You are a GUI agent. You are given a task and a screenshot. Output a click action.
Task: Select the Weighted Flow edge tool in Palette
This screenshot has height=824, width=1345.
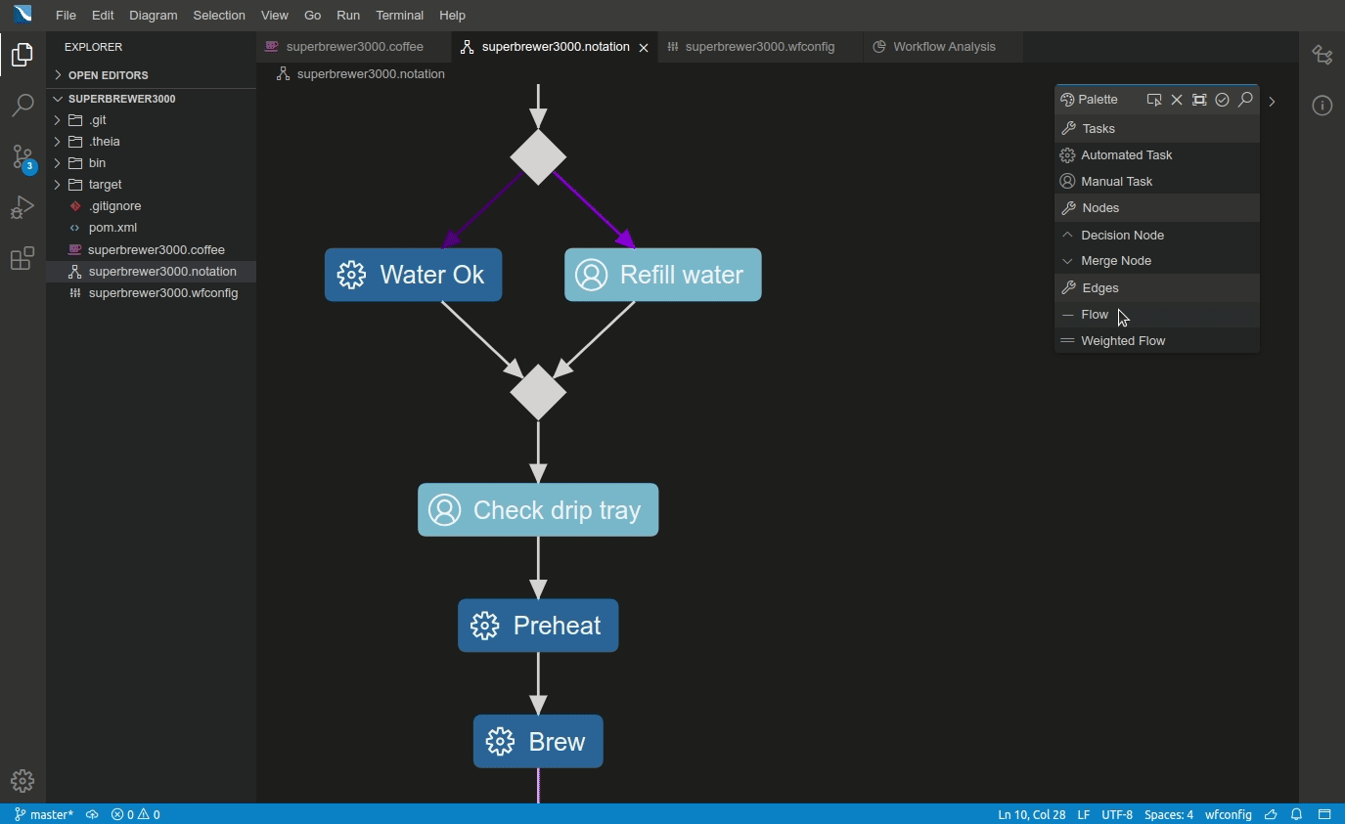tap(1123, 340)
